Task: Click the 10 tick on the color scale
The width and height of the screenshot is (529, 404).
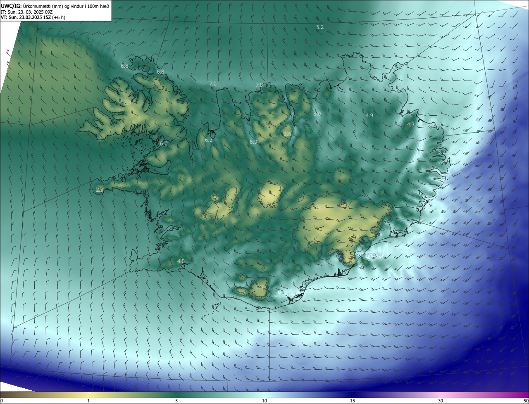Action: click(x=264, y=401)
